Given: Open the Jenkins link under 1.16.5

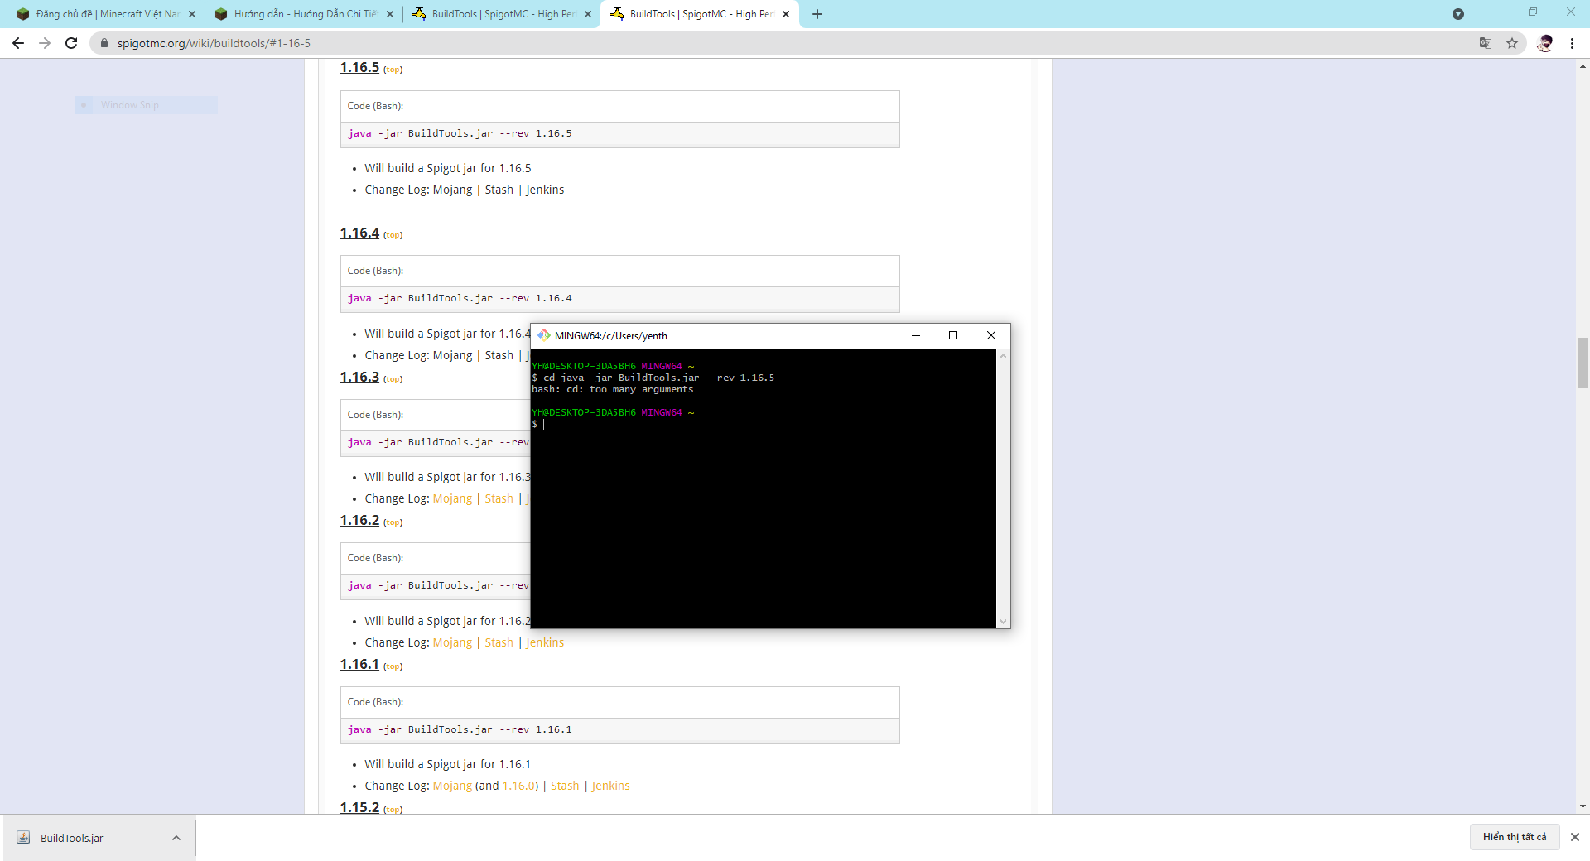Looking at the screenshot, I should (545, 190).
